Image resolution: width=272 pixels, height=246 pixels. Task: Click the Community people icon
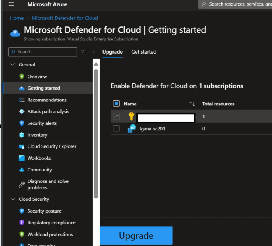pyautogui.click(x=21, y=170)
